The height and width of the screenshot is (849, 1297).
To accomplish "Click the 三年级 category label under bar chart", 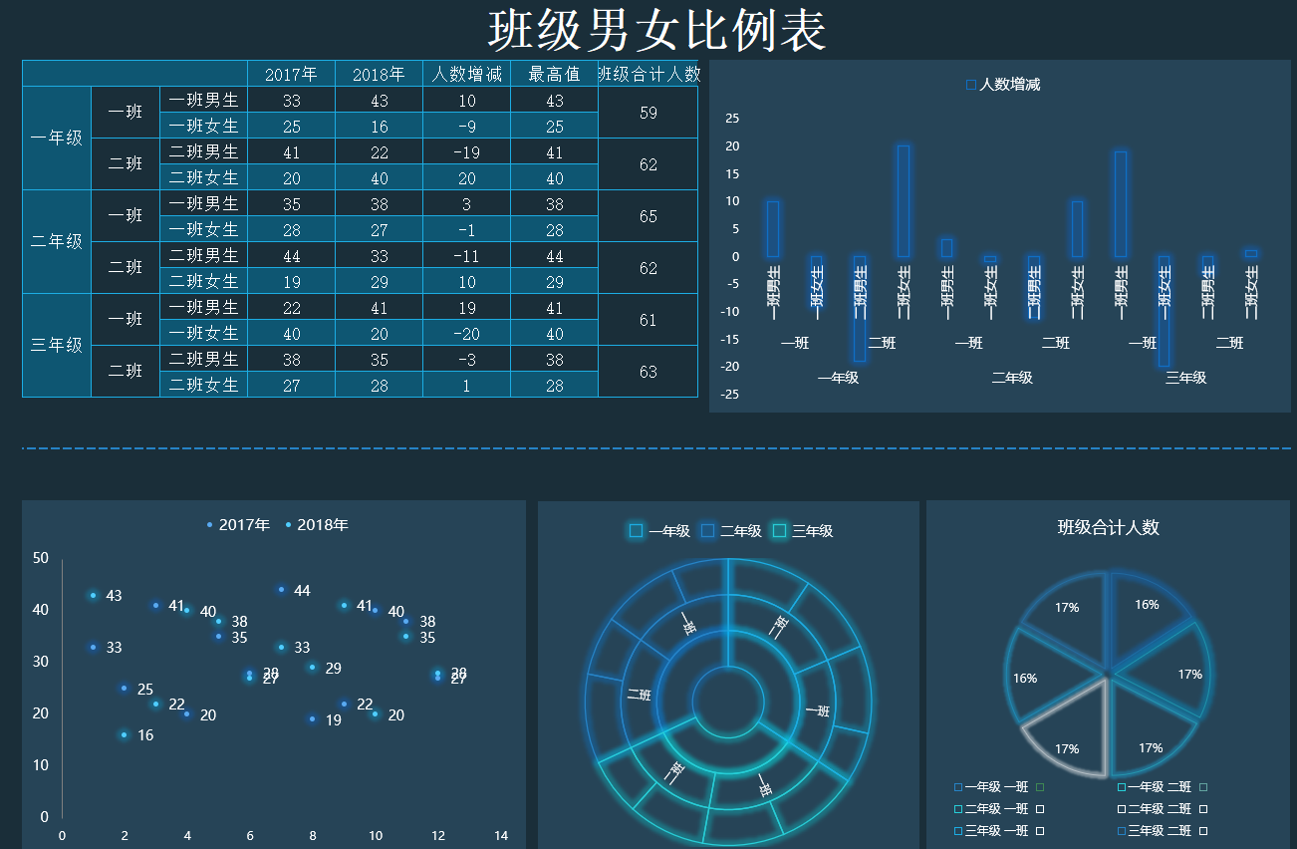I will 1185,378.
